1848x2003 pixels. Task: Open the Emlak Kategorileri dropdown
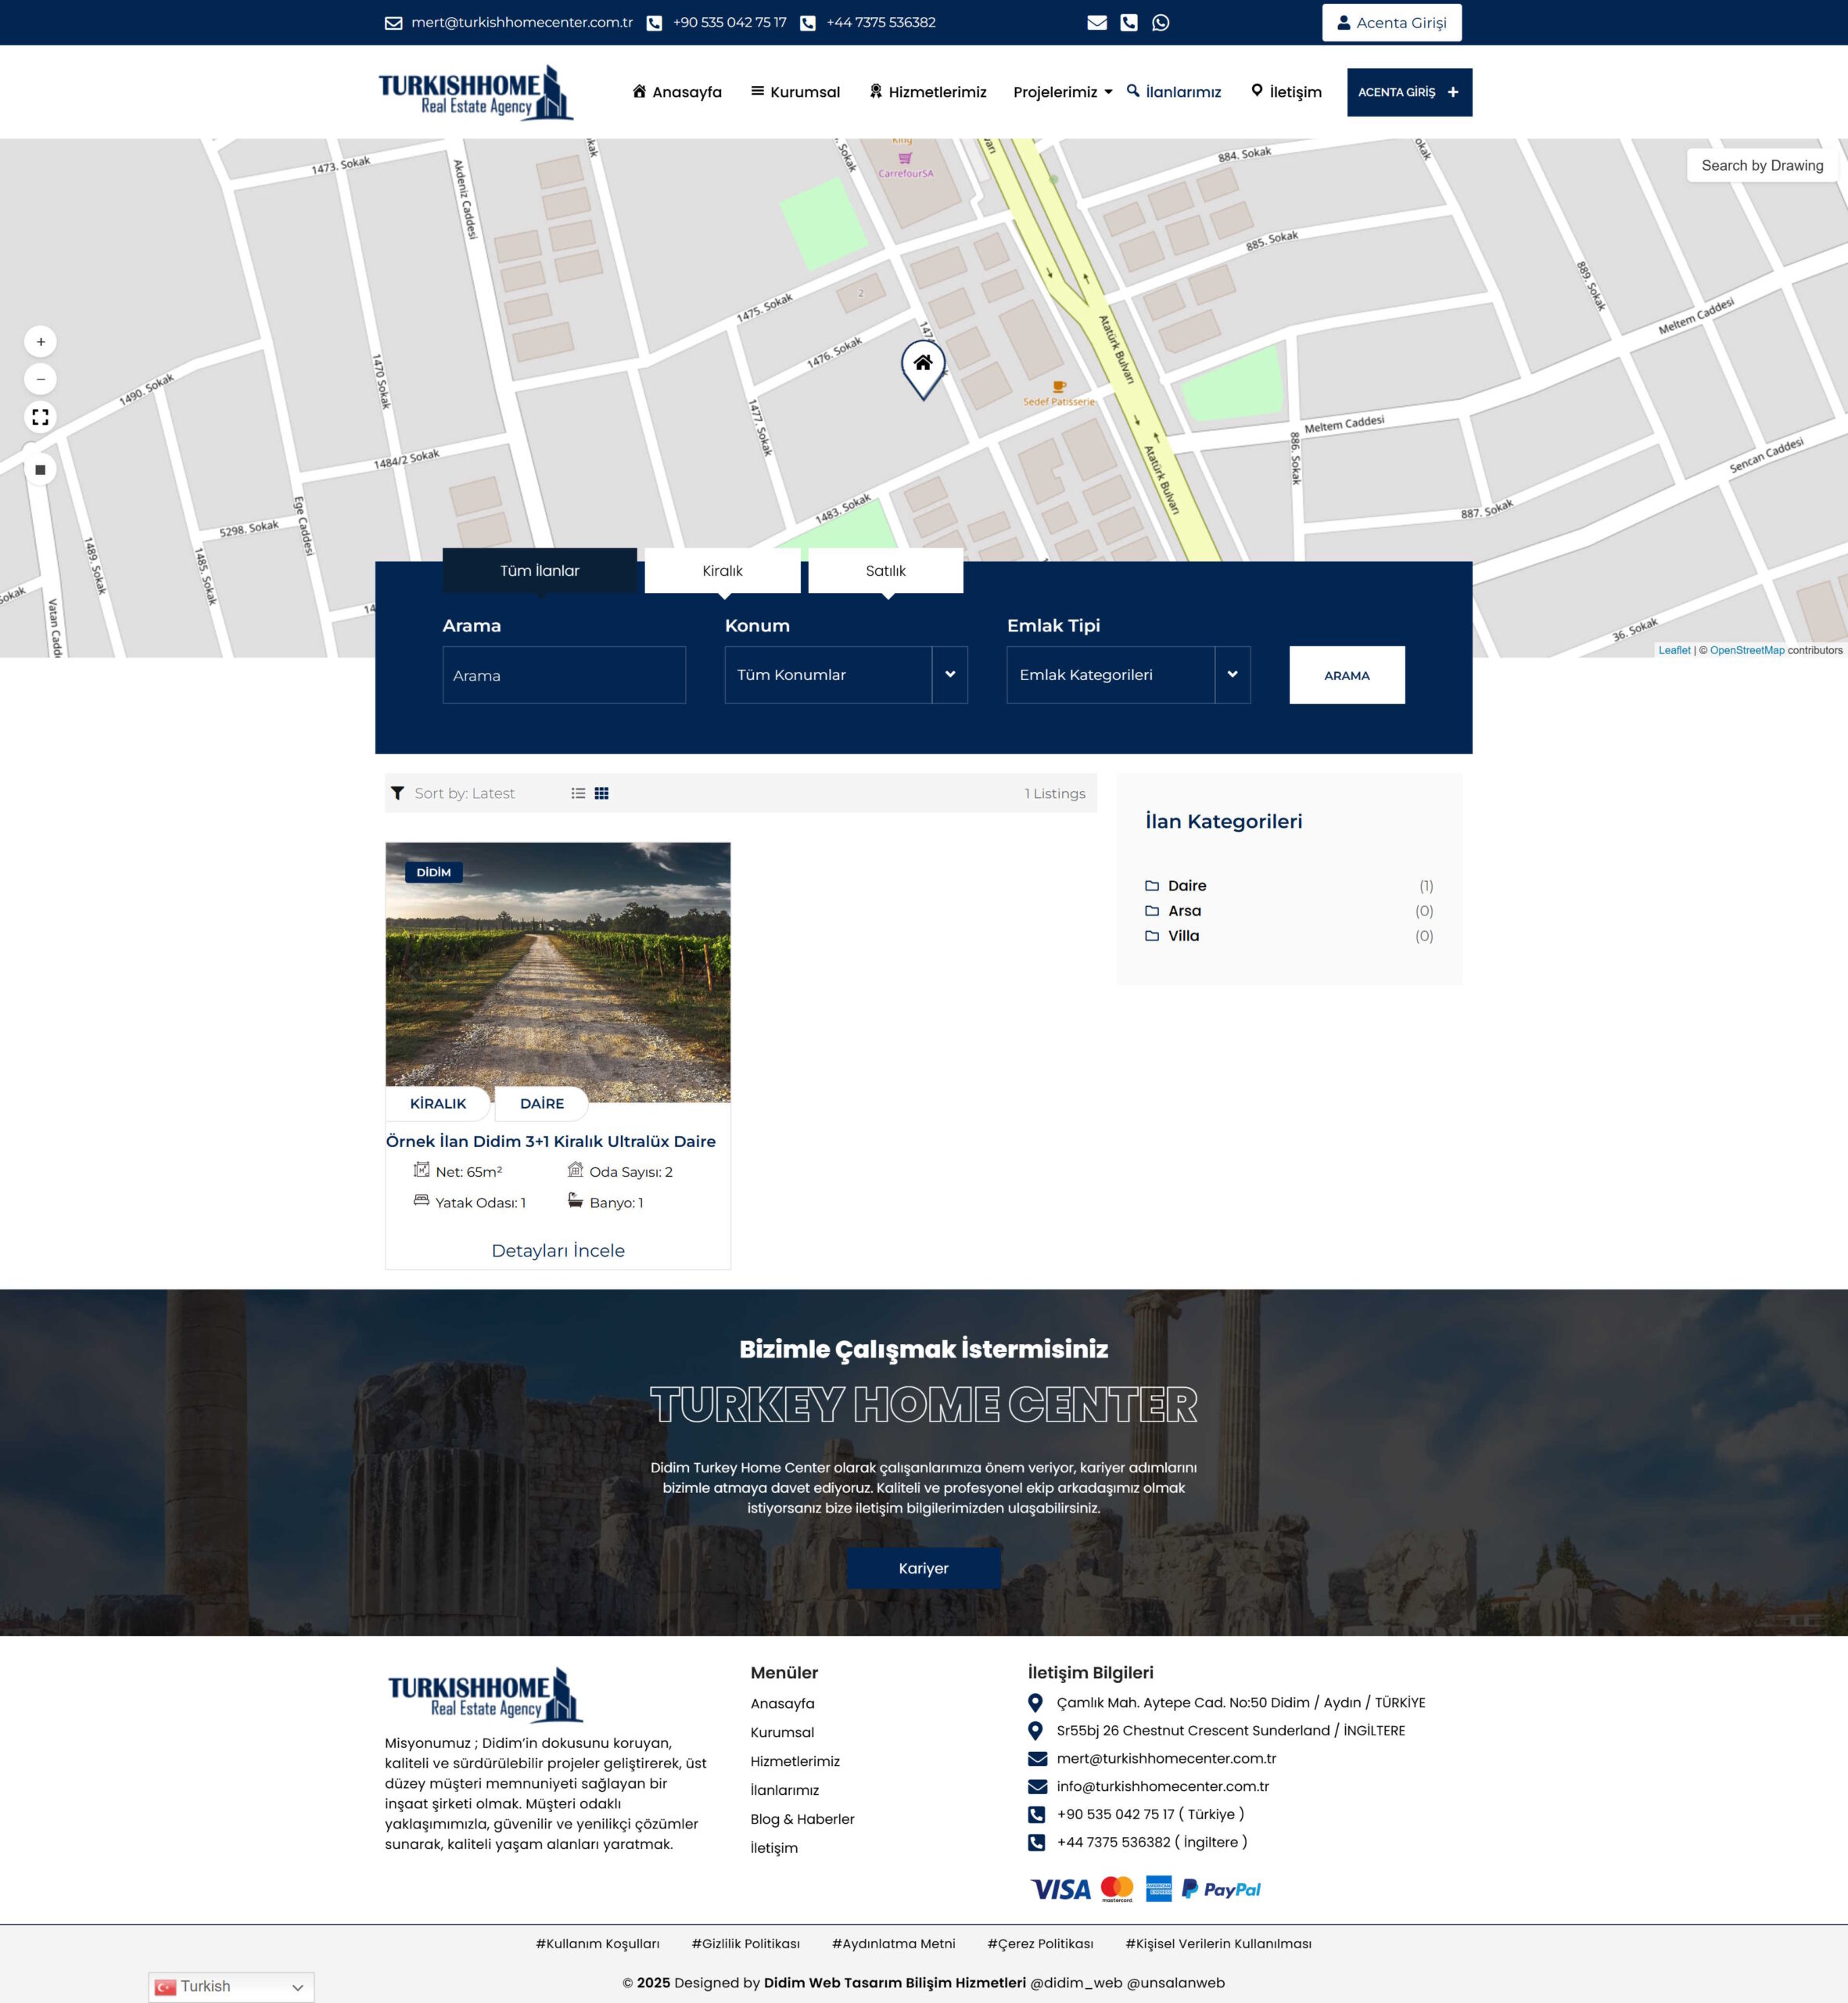(x=1128, y=675)
